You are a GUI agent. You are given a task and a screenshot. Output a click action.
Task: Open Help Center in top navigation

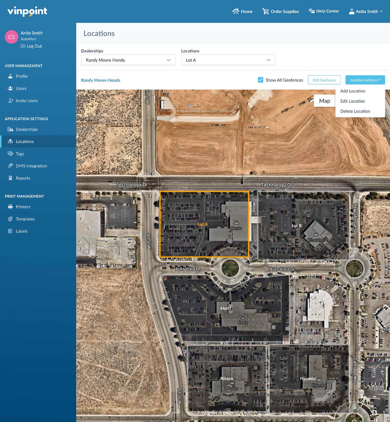(x=324, y=11)
